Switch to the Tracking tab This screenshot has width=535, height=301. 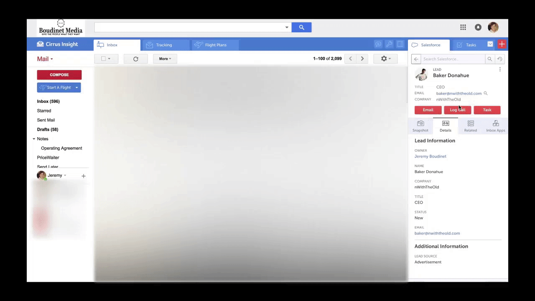point(166,45)
